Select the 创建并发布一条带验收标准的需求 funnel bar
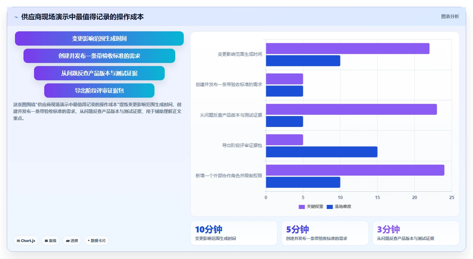The height and width of the screenshot is (259, 473). coord(99,56)
